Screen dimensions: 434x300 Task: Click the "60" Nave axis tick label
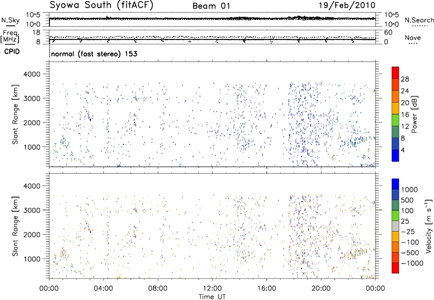[388, 32]
